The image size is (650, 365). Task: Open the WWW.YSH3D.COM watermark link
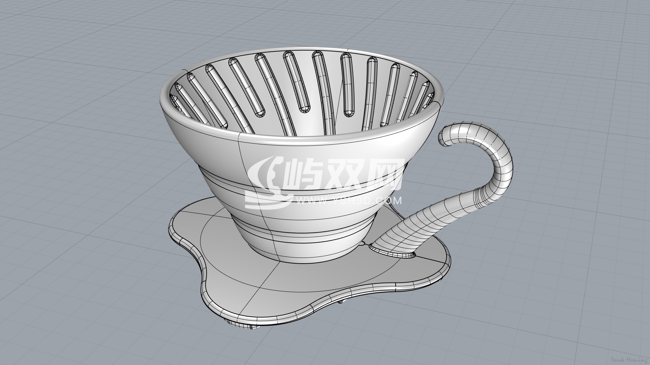tap(349, 201)
